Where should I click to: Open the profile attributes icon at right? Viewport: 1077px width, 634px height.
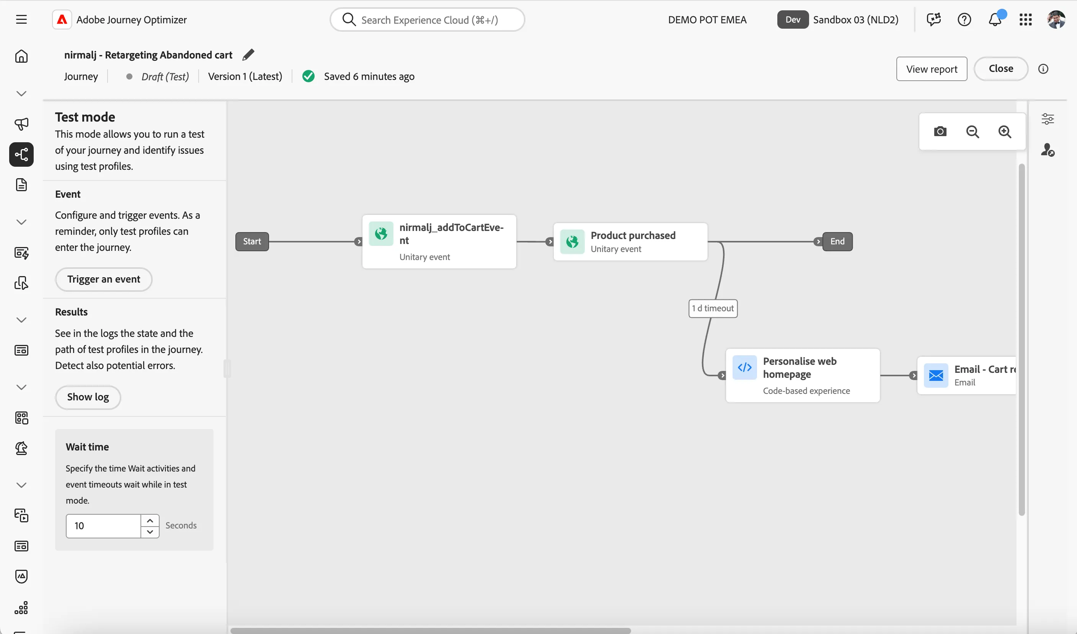1048,150
